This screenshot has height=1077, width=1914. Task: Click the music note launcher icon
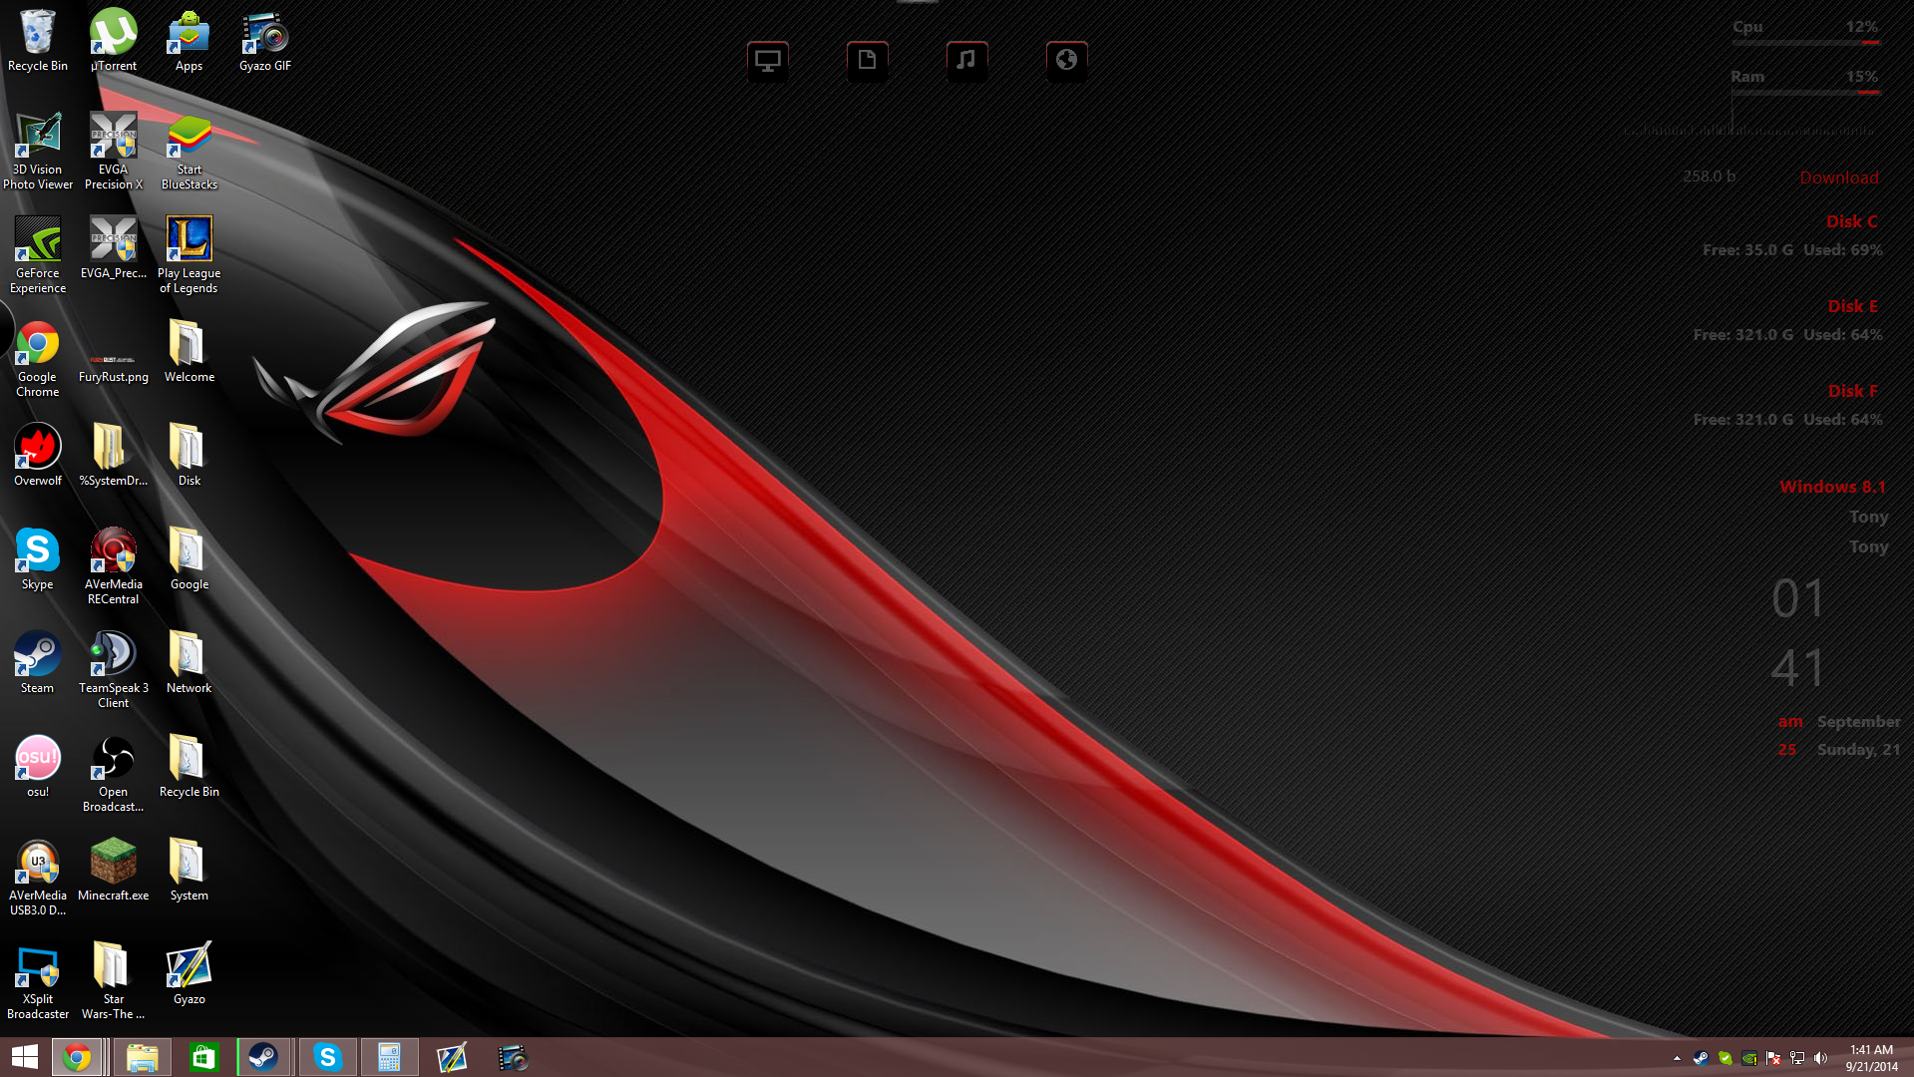point(966,61)
